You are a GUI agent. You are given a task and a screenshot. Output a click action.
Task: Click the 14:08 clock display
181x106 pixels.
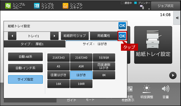[x=165, y=15]
